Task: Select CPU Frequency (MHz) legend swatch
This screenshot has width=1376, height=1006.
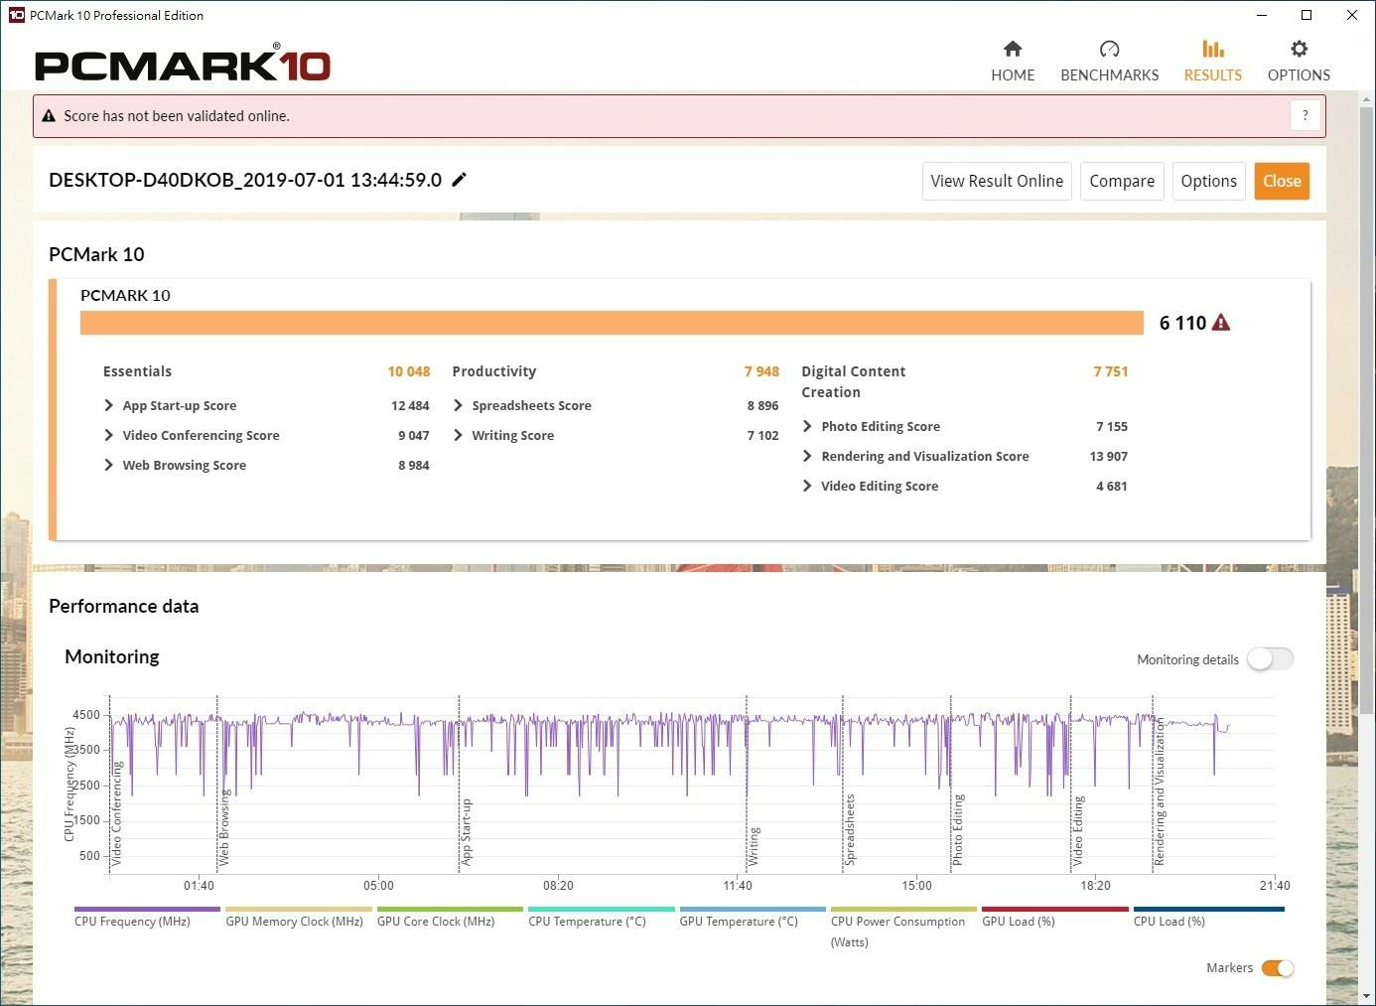Action: [x=147, y=909]
